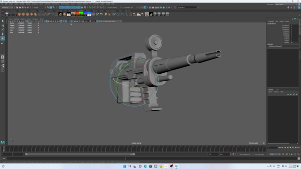Image resolution: width=301 pixels, height=169 pixels.
Task: Click the Open Scene folder icon
Action: coord(20,8)
